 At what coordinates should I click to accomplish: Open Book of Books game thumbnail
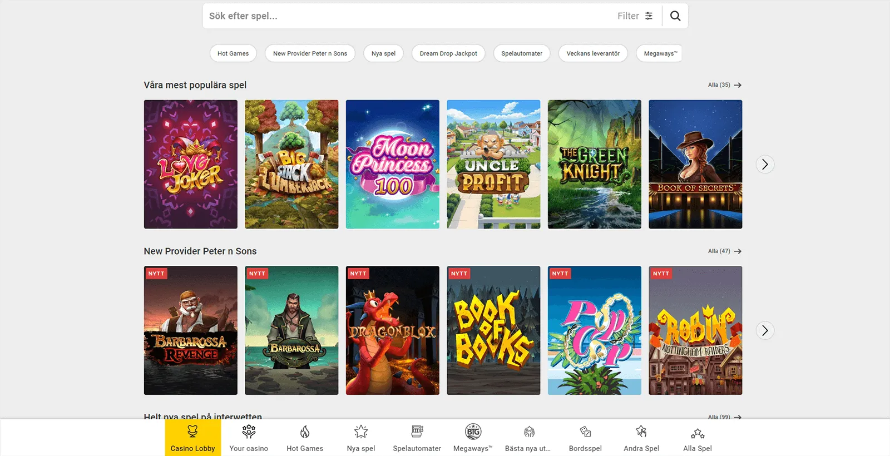[x=493, y=330]
